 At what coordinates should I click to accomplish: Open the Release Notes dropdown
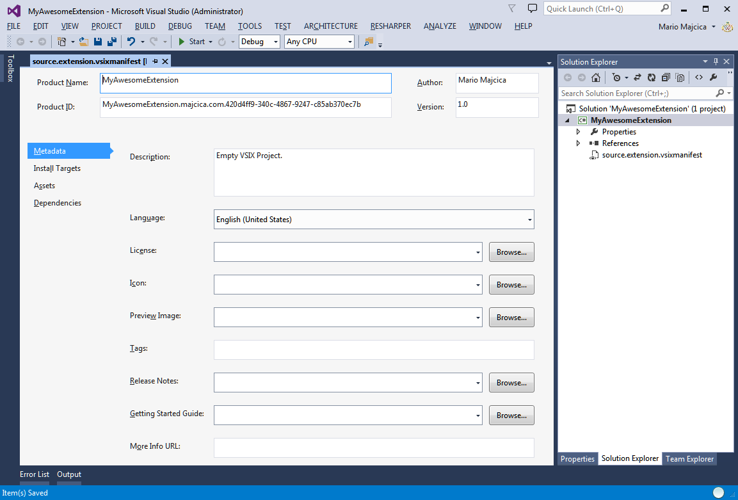(477, 383)
